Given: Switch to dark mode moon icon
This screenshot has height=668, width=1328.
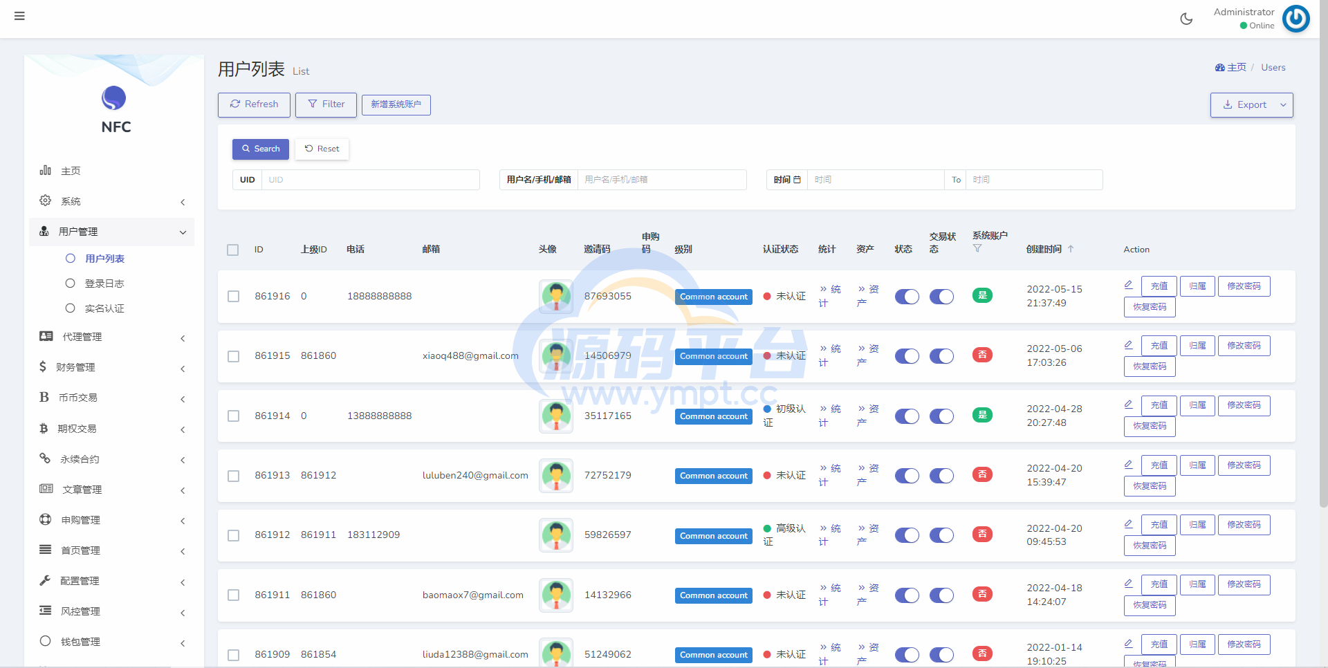Looking at the screenshot, I should point(1186,19).
